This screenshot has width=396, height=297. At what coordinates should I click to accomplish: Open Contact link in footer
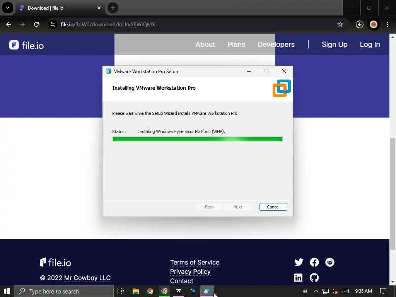coord(182,281)
